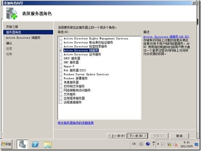
Task: Open Active Directory 域服务(AD DS) description link
Action: [166, 37]
